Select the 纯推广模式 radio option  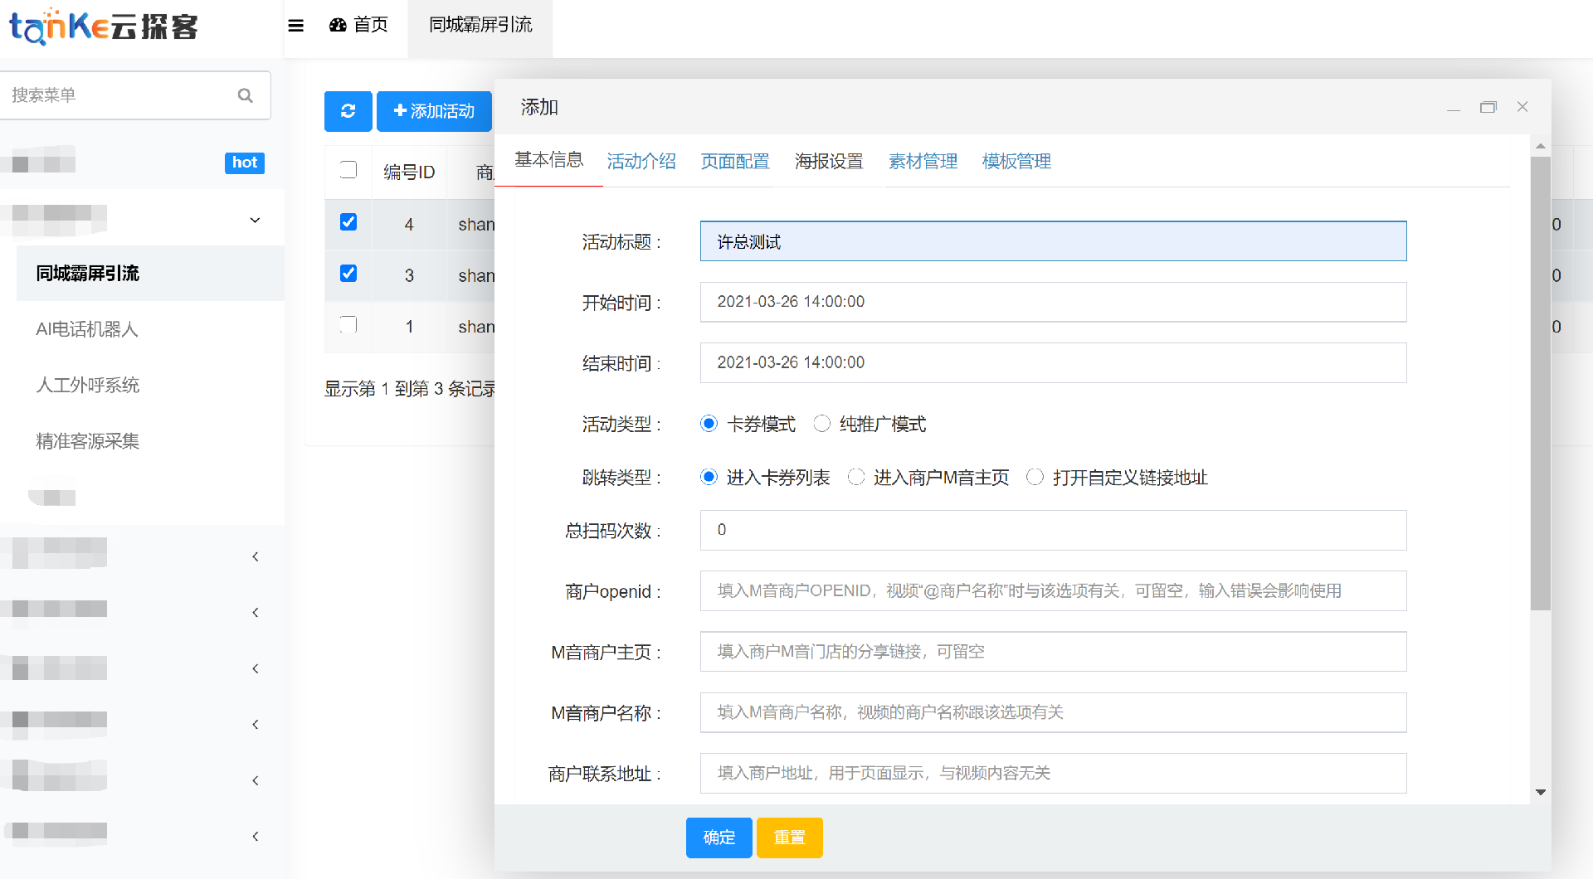[x=821, y=424]
